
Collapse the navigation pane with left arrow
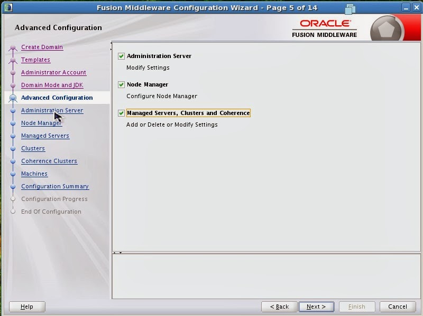(111, 43)
